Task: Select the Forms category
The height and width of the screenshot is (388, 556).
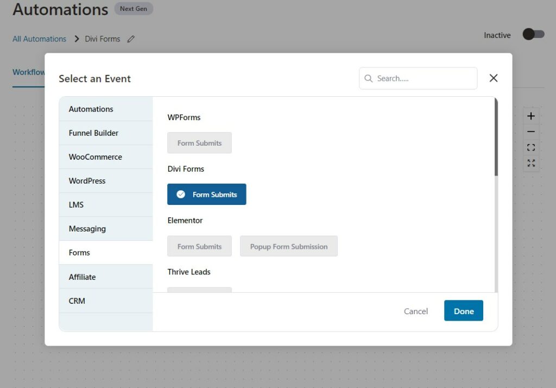Action: (106, 253)
